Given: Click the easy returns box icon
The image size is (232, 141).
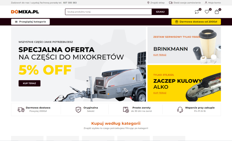Looking at the screenshot, I should 126,110.
